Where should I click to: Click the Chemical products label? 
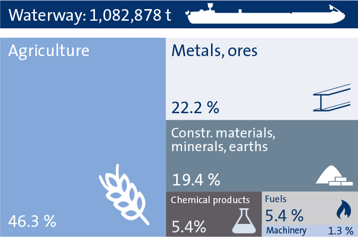210,201
